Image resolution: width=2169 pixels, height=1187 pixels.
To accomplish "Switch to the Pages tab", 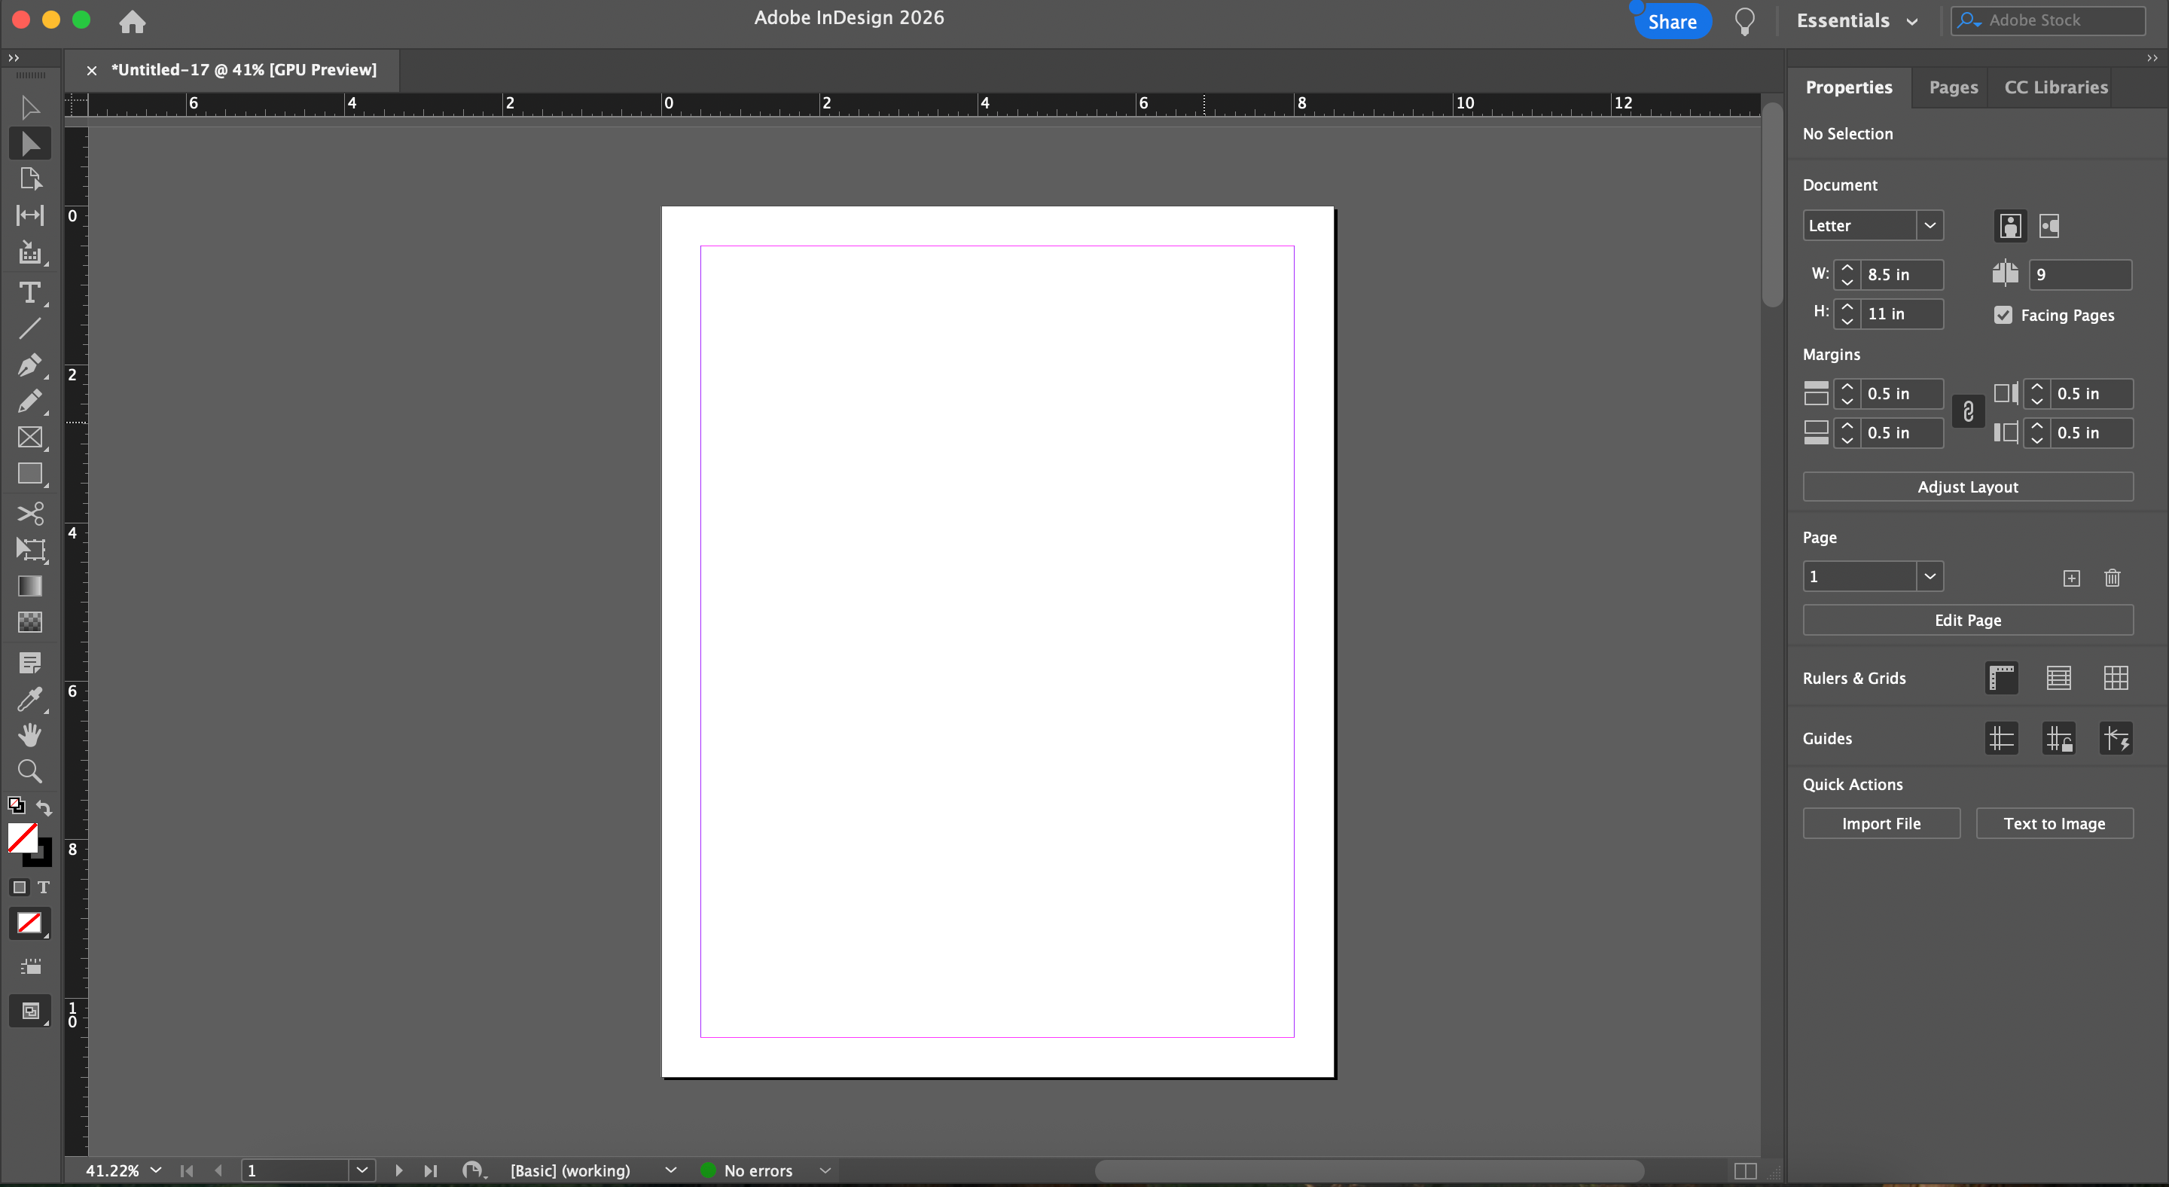I will point(1953,87).
